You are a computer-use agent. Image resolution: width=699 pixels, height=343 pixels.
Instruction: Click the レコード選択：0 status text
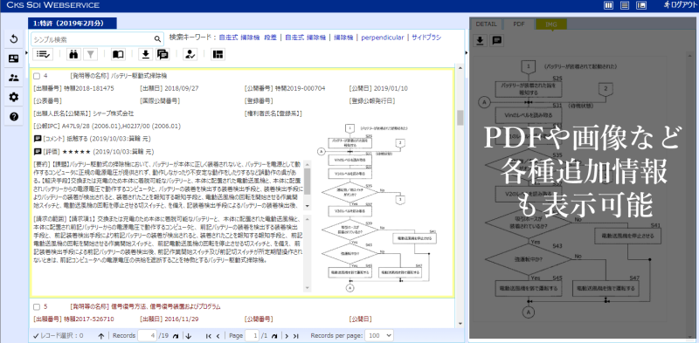pyautogui.click(x=58, y=336)
